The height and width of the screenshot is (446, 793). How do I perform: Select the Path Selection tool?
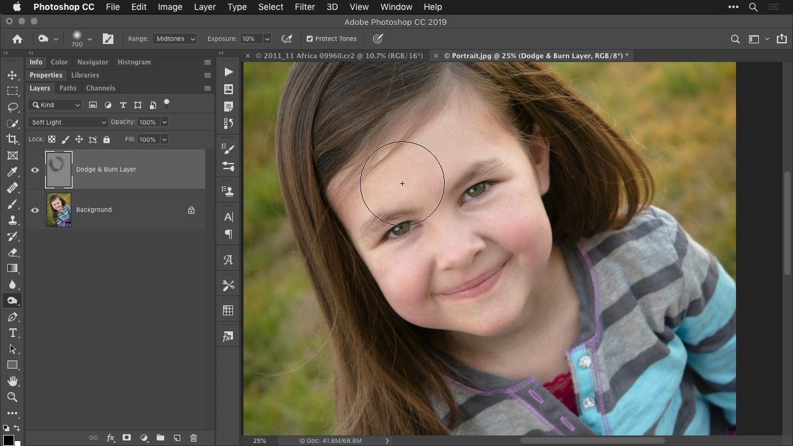[x=12, y=349]
